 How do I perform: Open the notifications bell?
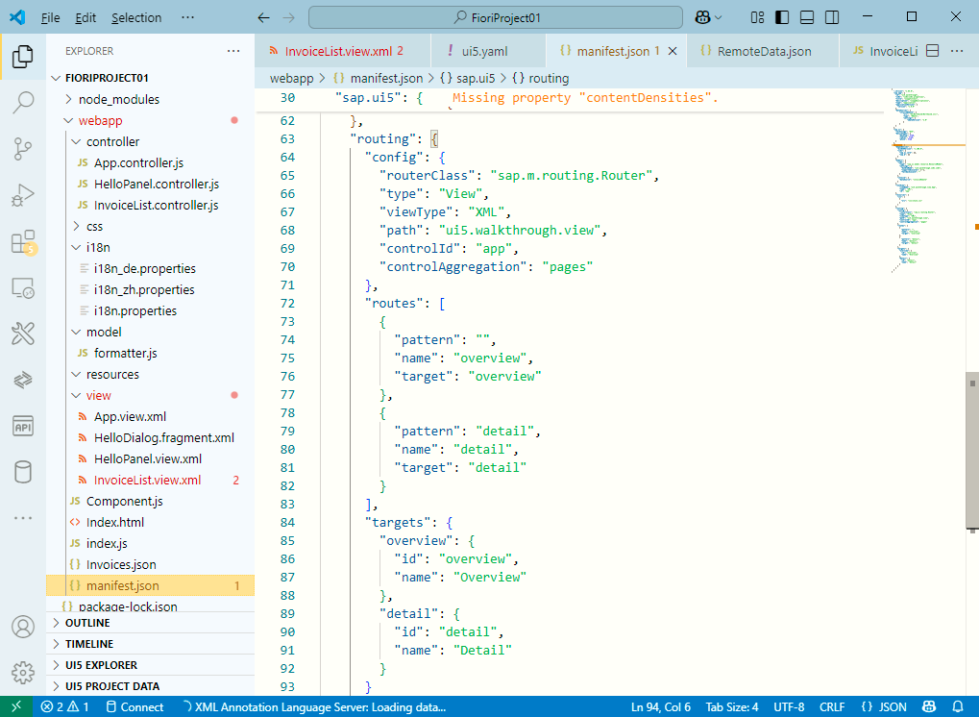tap(957, 706)
